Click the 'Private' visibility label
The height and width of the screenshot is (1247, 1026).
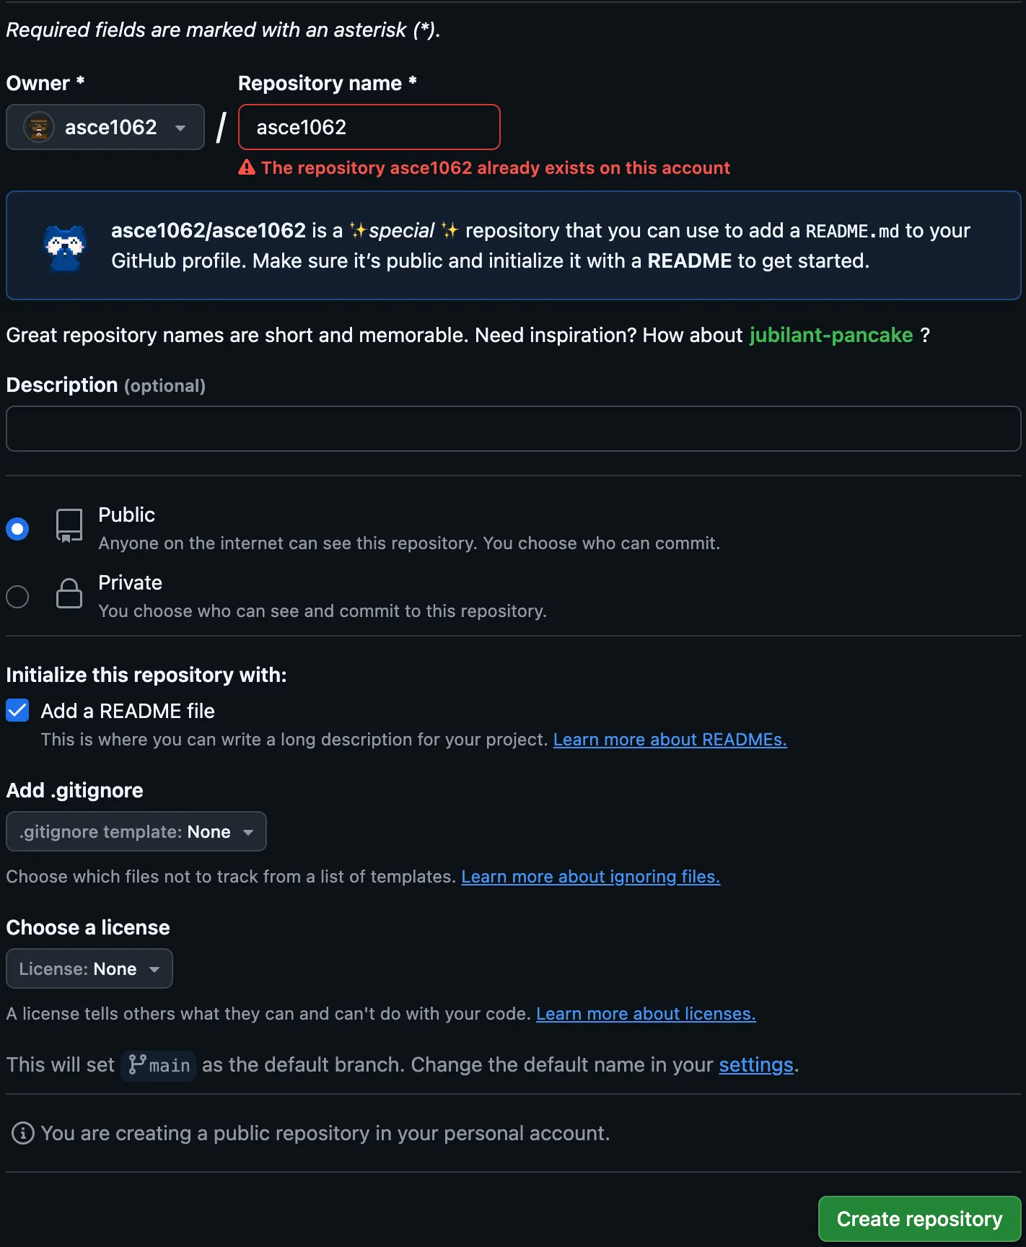coord(130,582)
